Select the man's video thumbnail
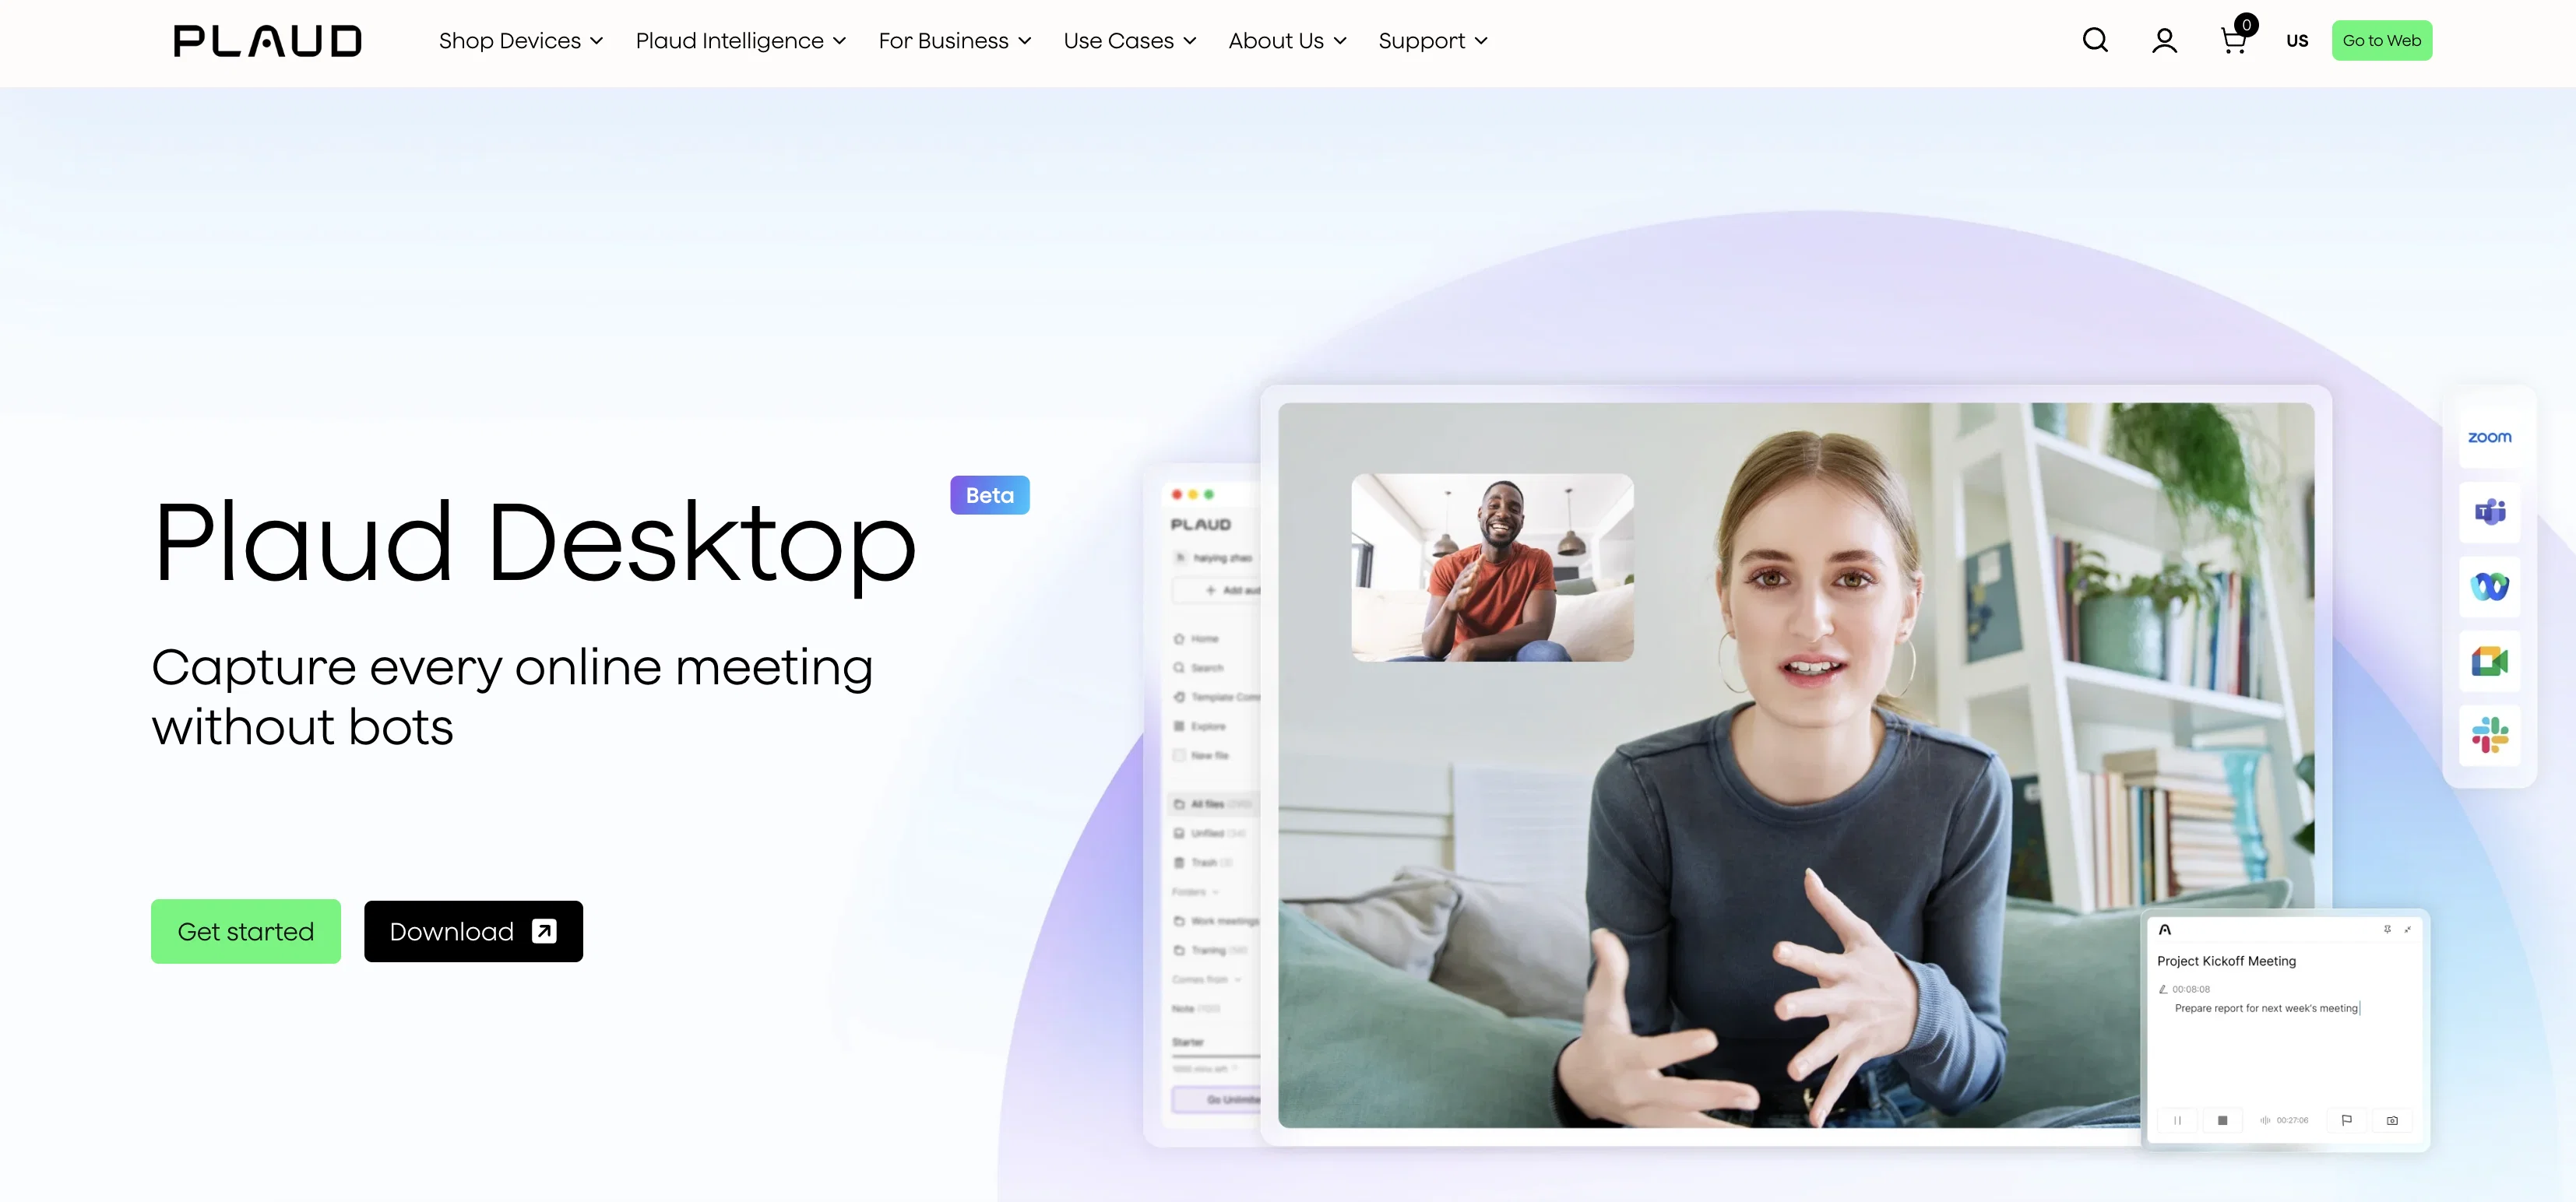The height and width of the screenshot is (1202, 2576). coord(1492,567)
